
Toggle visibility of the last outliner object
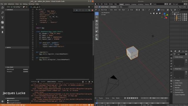click(x=180, y=20)
